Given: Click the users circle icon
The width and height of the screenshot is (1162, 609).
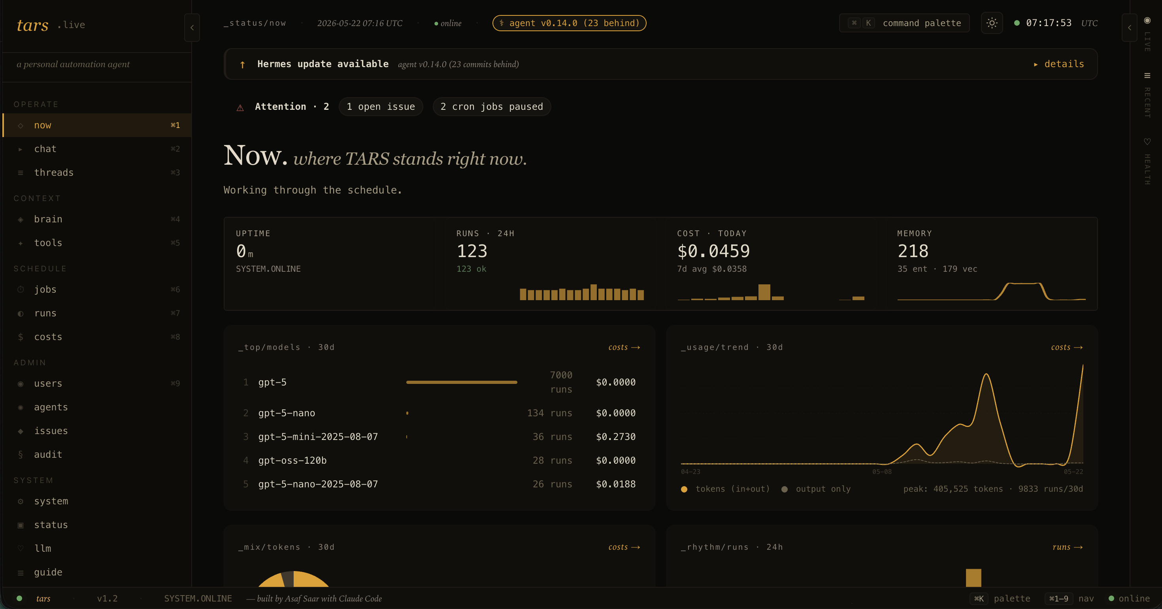Looking at the screenshot, I should (x=20, y=384).
